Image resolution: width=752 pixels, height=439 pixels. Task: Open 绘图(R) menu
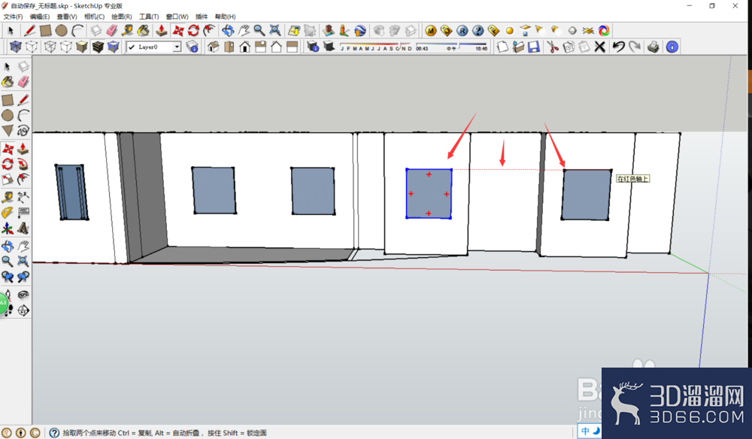(x=121, y=17)
